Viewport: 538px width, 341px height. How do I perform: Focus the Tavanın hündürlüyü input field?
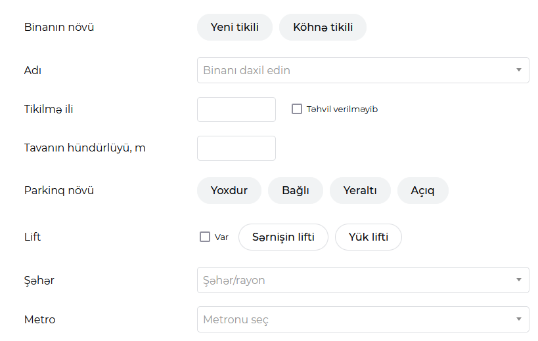pyautogui.click(x=236, y=148)
